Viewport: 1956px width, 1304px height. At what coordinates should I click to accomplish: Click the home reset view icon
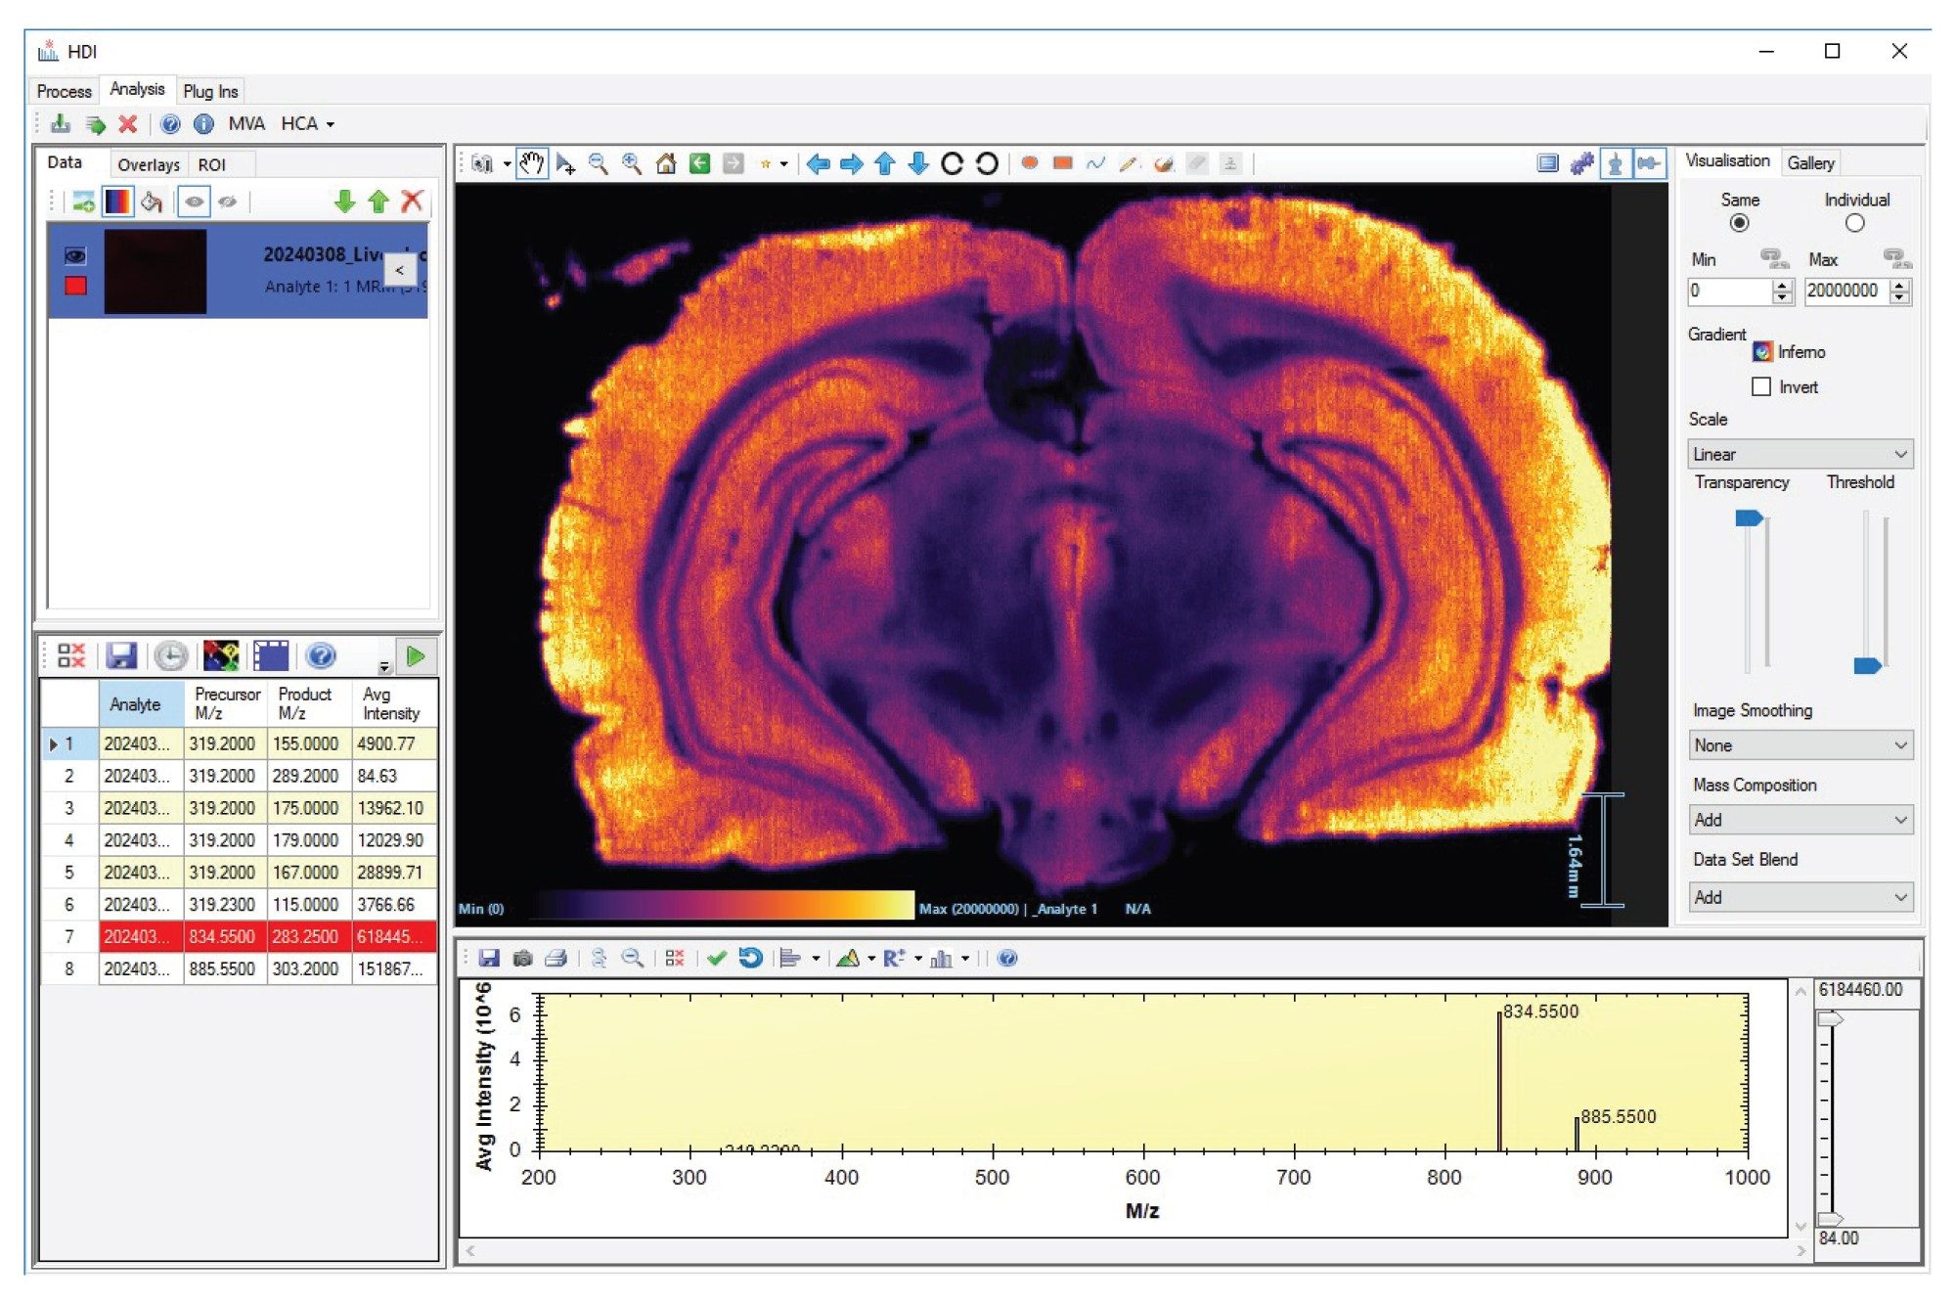click(666, 163)
